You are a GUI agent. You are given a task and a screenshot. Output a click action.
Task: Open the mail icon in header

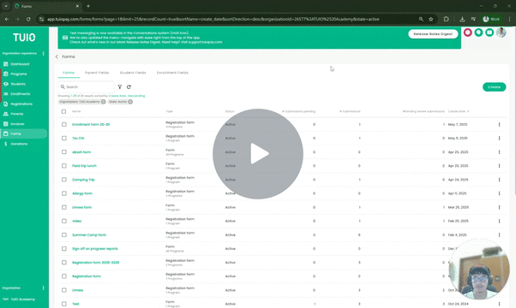tap(489, 33)
